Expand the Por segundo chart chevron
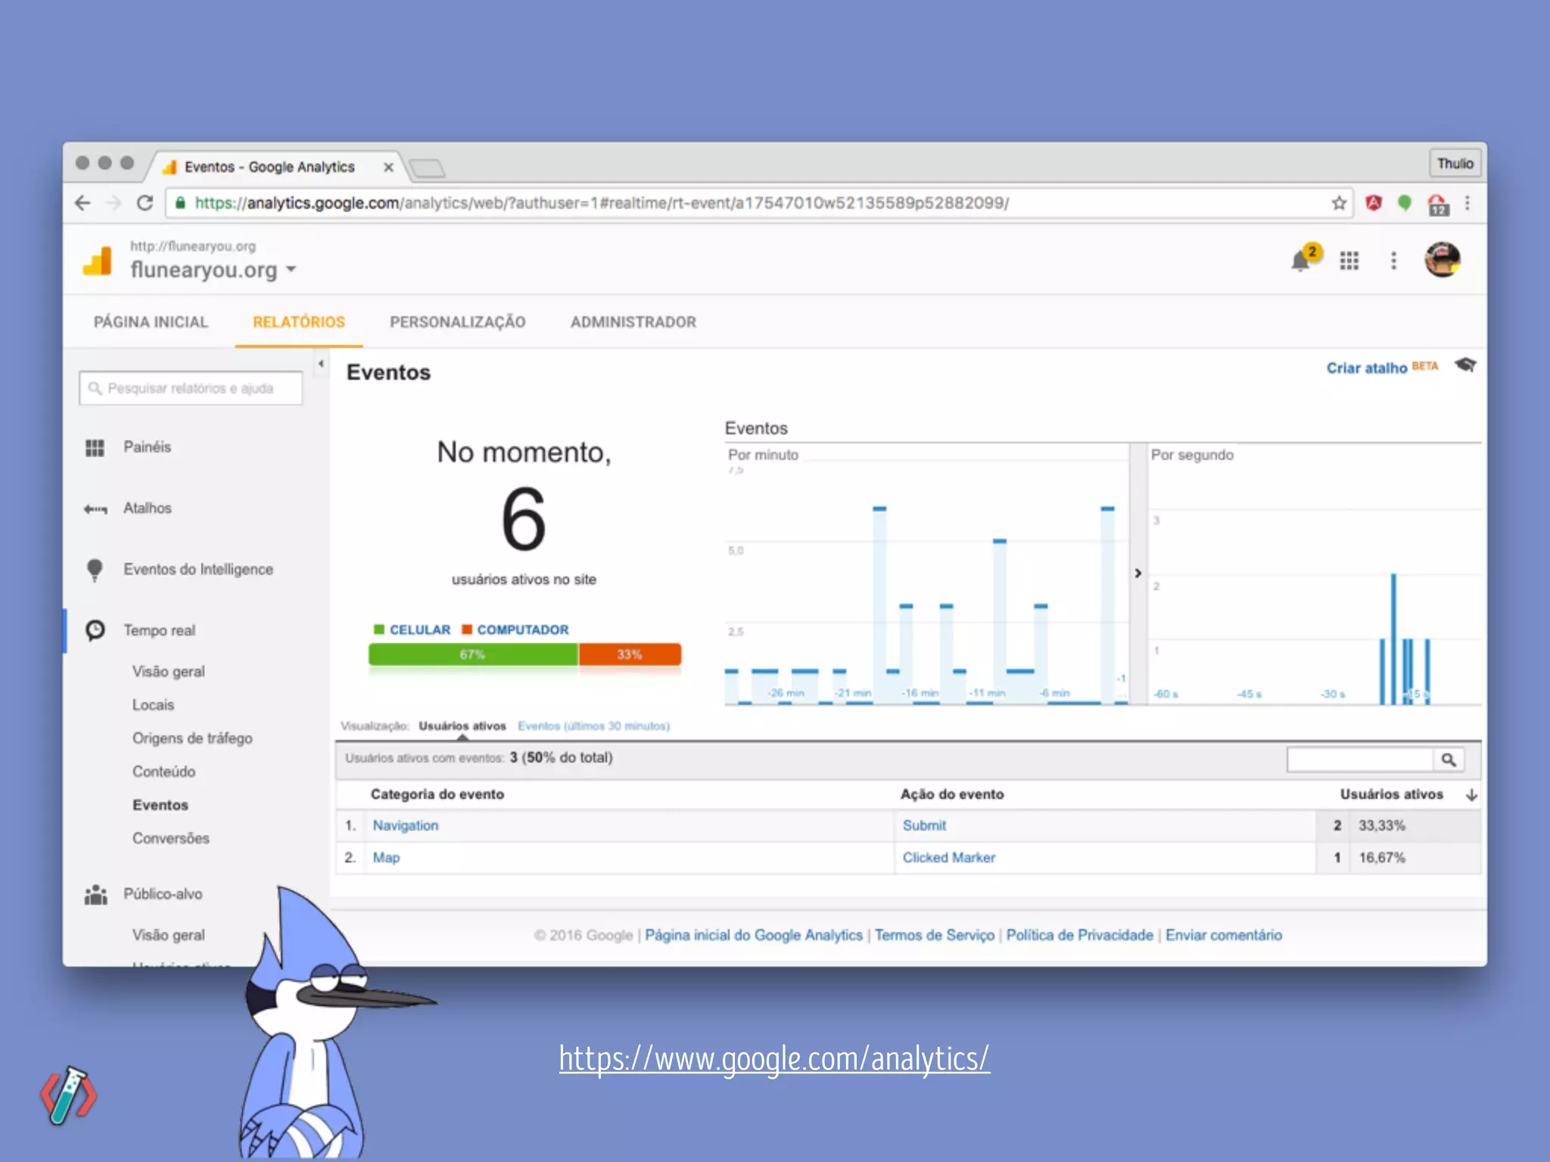 coord(1138,573)
